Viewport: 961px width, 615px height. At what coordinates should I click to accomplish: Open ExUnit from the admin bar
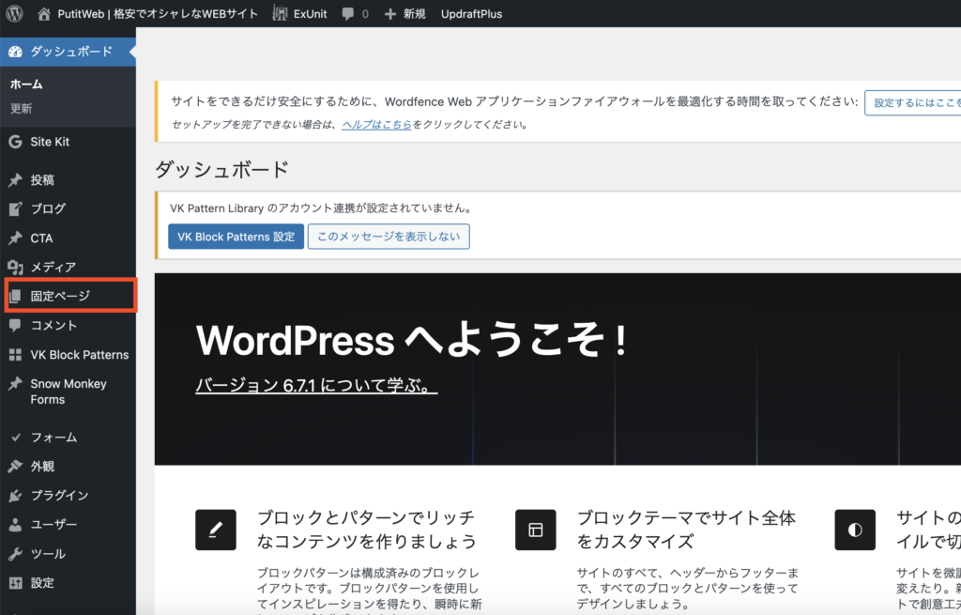click(x=299, y=14)
